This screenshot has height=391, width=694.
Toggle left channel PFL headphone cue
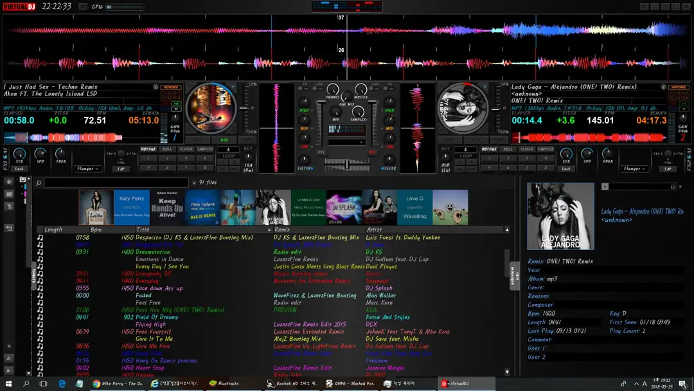tap(321, 152)
